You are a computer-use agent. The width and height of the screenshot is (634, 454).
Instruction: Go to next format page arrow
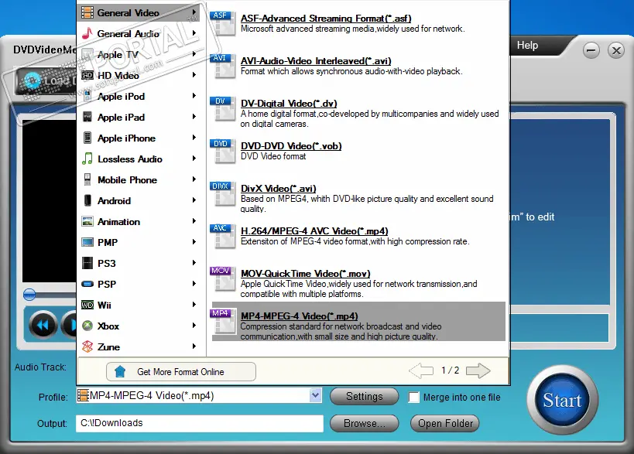[478, 371]
